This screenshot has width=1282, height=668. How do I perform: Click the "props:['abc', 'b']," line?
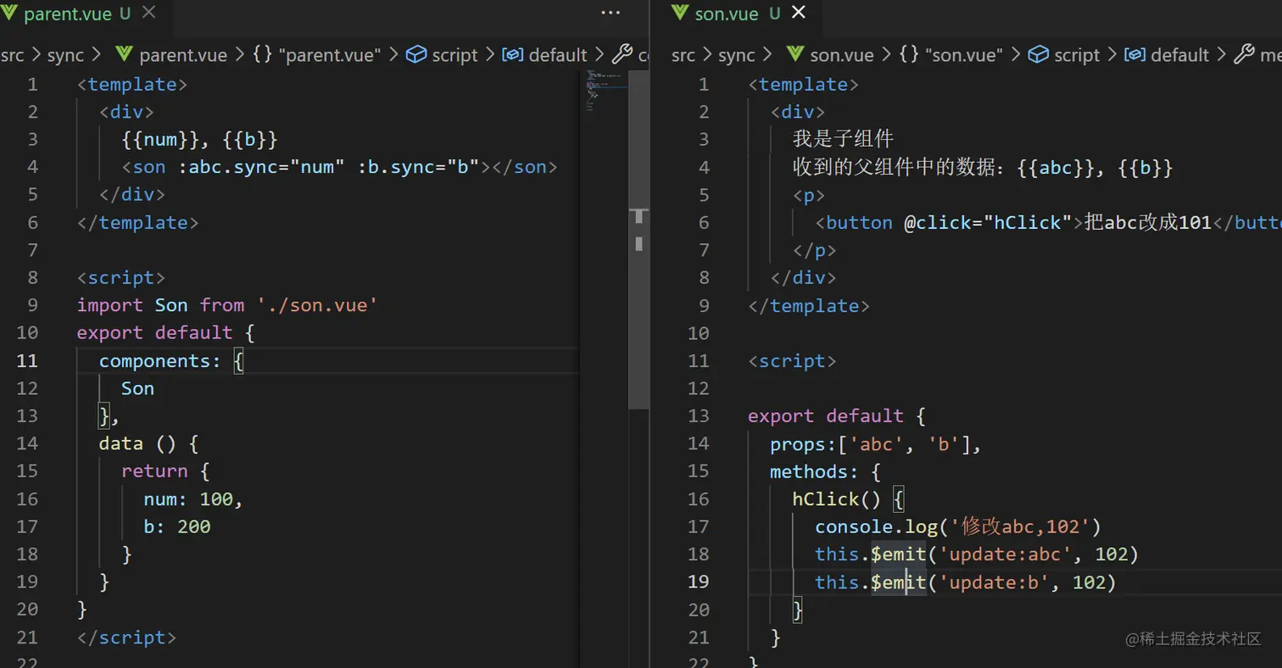pyautogui.click(x=876, y=443)
